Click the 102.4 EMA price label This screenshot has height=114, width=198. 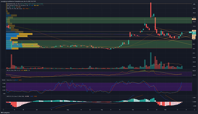(x=194, y=35)
